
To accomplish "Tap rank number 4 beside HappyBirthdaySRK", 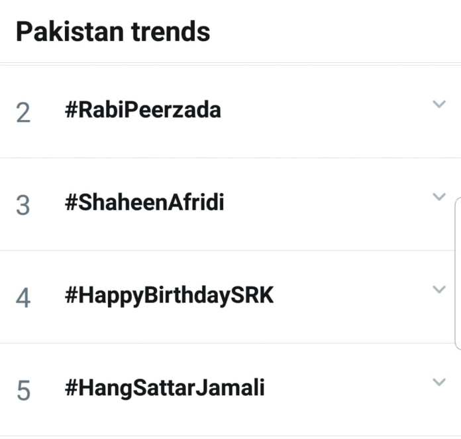I will pos(23,298).
